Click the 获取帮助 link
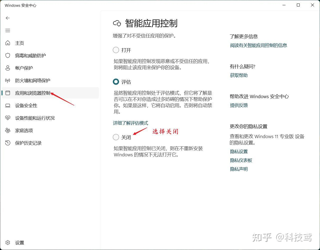 (239, 75)
